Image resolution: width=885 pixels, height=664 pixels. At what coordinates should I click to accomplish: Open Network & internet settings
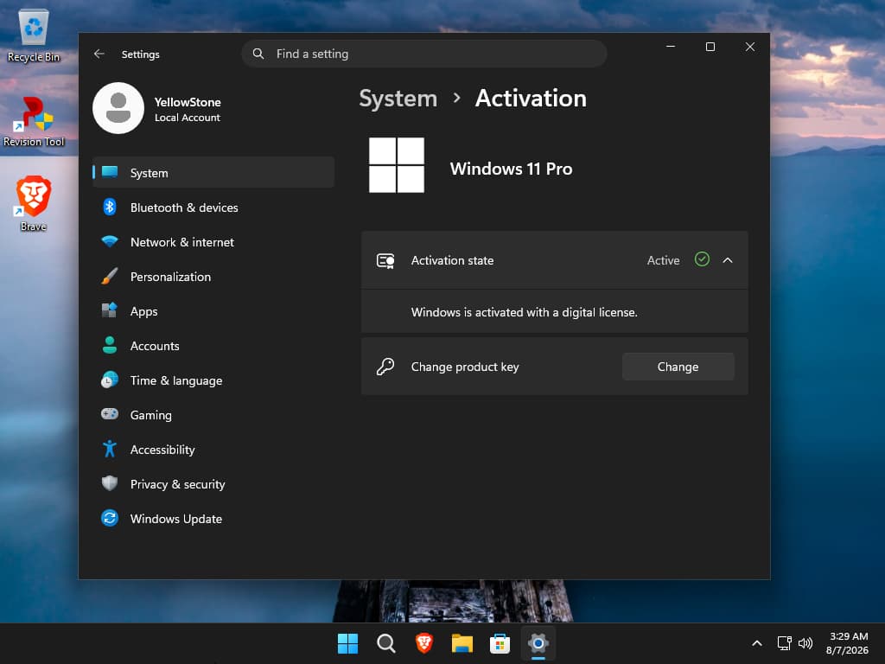pyautogui.click(x=213, y=242)
